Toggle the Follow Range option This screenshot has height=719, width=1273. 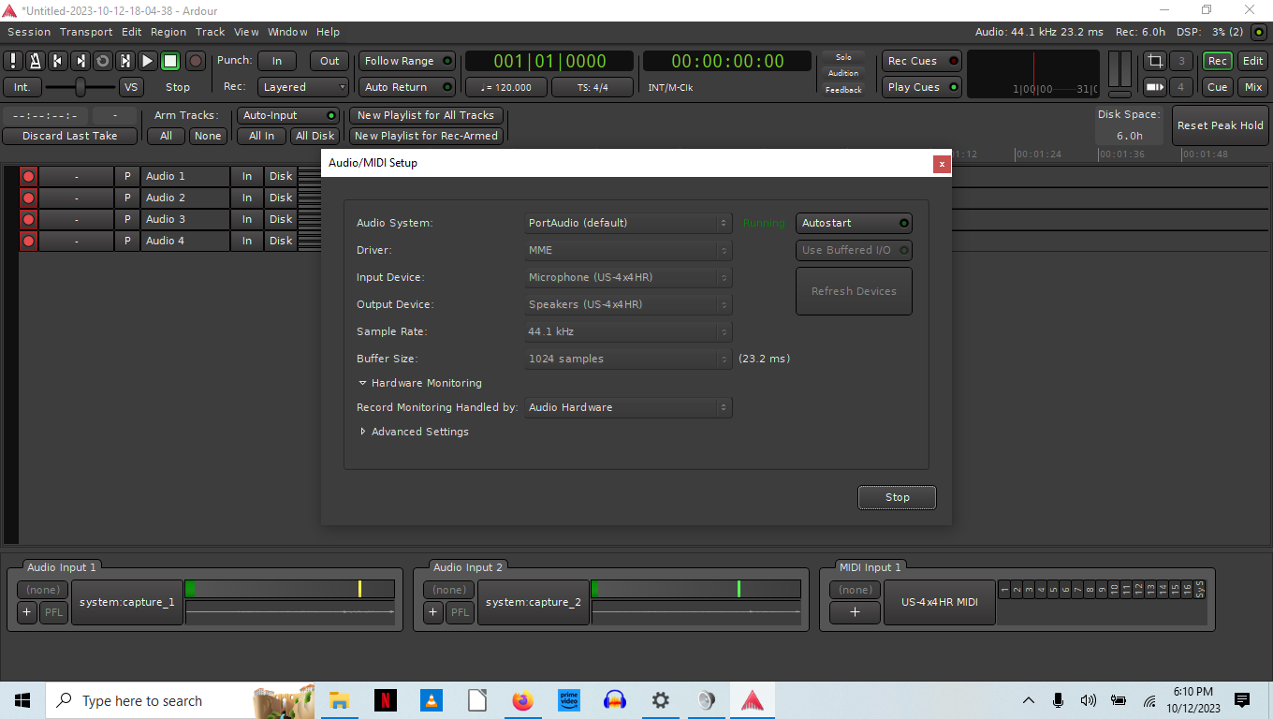pos(406,61)
